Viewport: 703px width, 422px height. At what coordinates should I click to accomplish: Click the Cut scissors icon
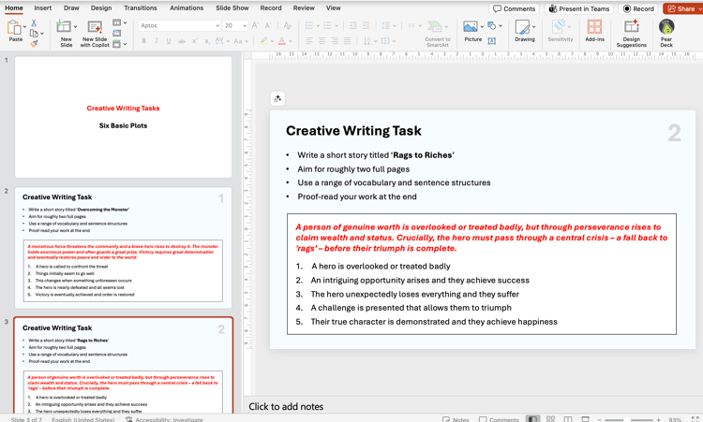(x=34, y=23)
